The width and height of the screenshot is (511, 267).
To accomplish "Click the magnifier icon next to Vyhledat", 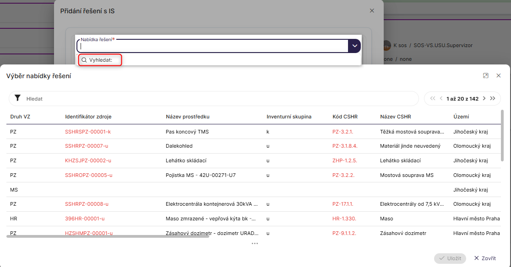I will click(84, 60).
